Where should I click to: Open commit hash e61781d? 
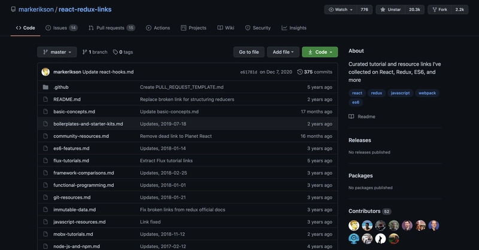(x=248, y=72)
